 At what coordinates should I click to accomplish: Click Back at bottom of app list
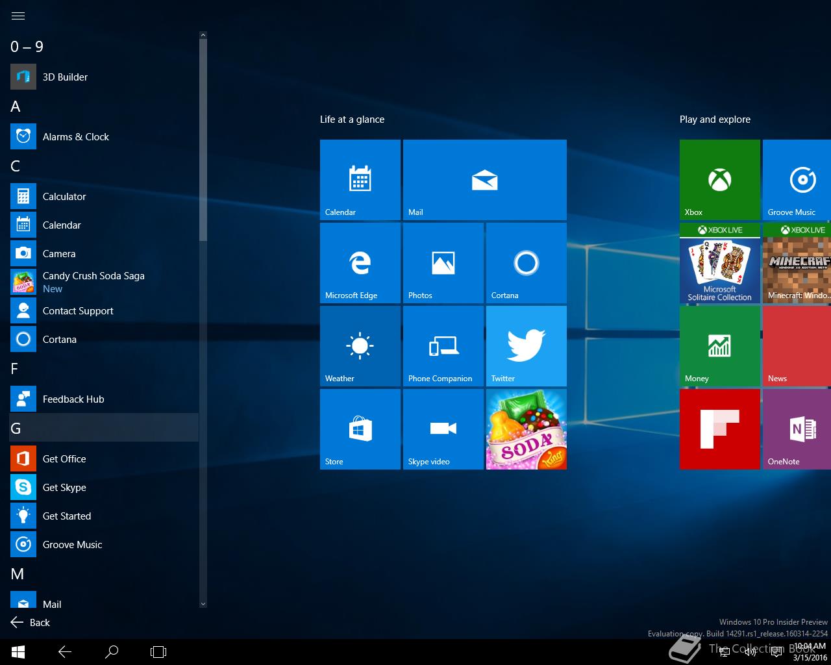[x=31, y=622]
